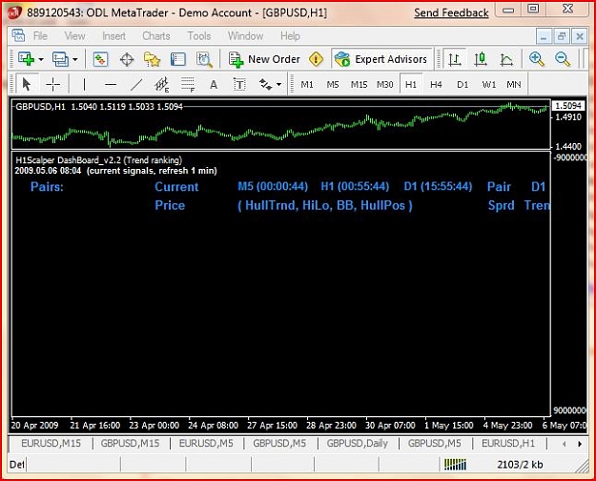Switch to the EURUSD,H1 chart tab
The image size is (596, 481).
[508, 444]
